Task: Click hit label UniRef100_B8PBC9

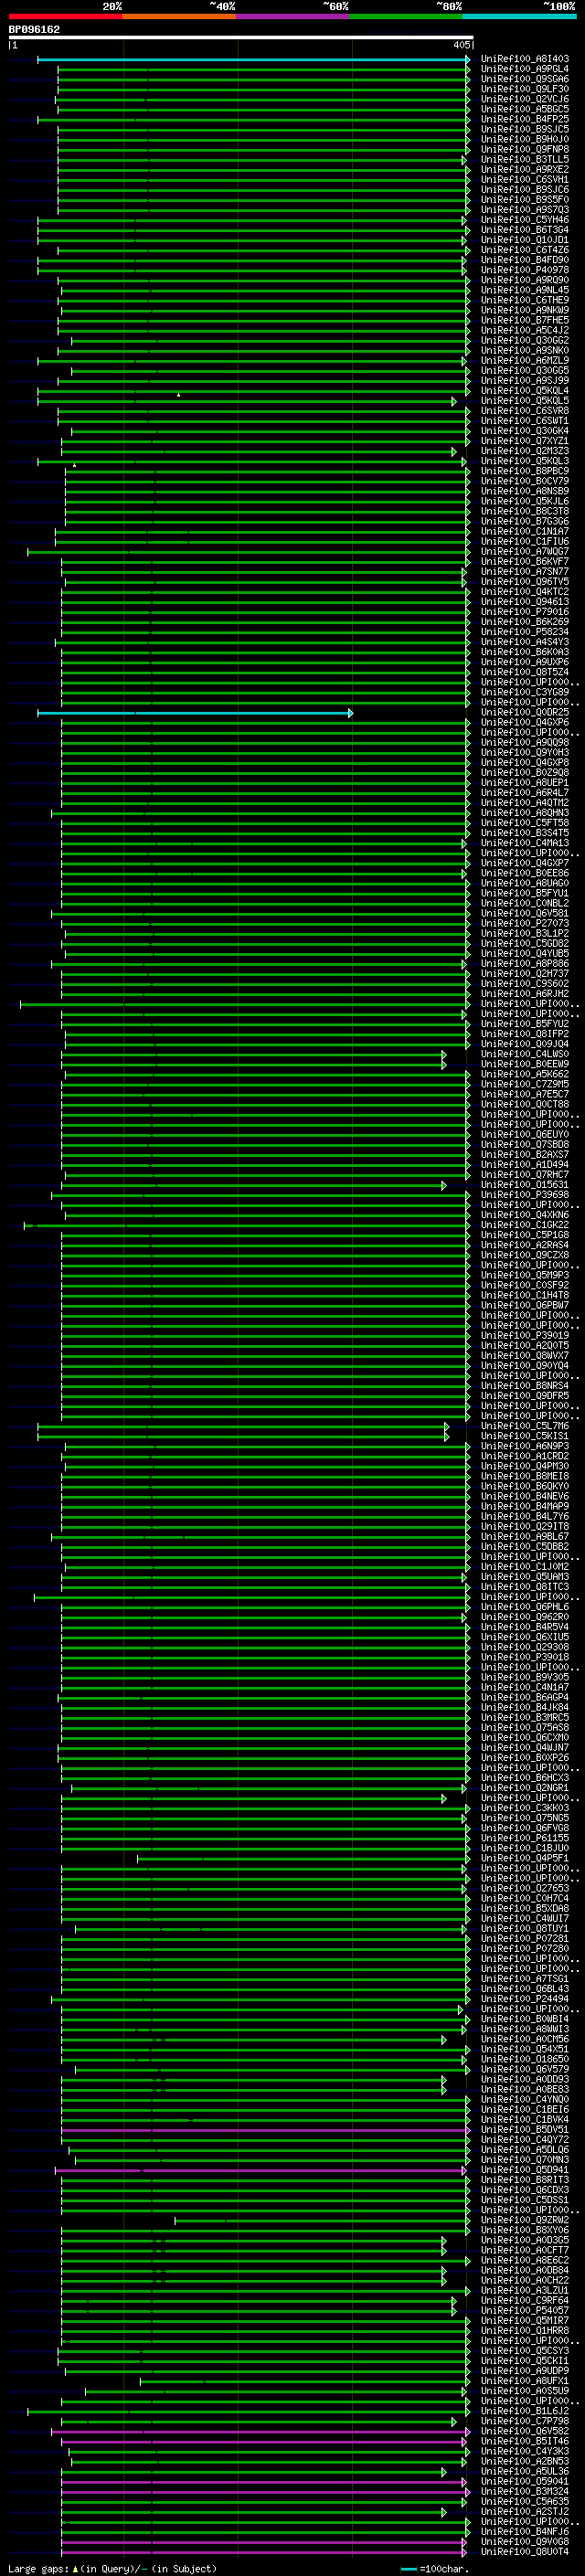Action: tap(525, 471)
